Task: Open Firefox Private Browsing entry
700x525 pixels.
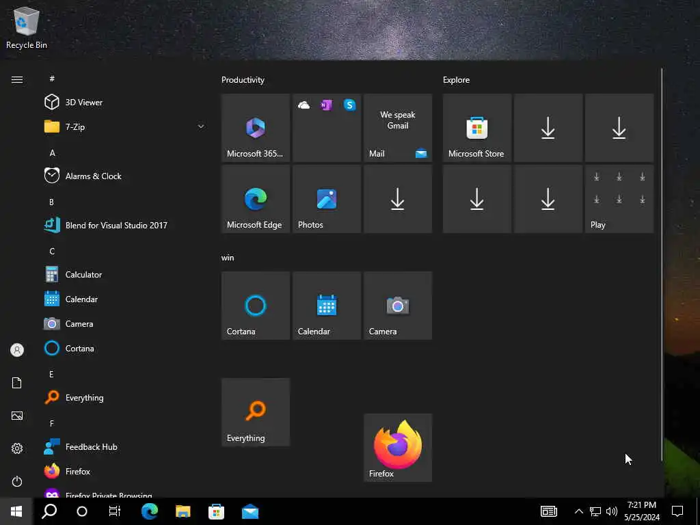Action: [x=125, y=493]
